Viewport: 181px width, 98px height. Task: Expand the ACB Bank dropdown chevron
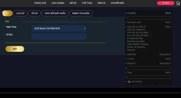click(x=85, y=29)
